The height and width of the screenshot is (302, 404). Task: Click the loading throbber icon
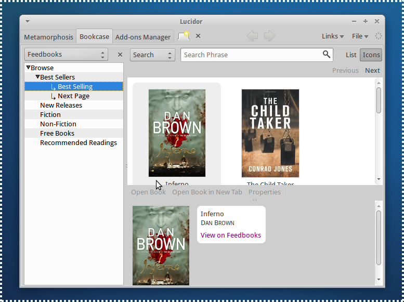(x=378, y=36)
